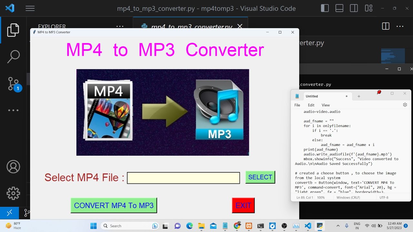
Task: Open editor More Actions ellipsis menu
Action: 400,26
